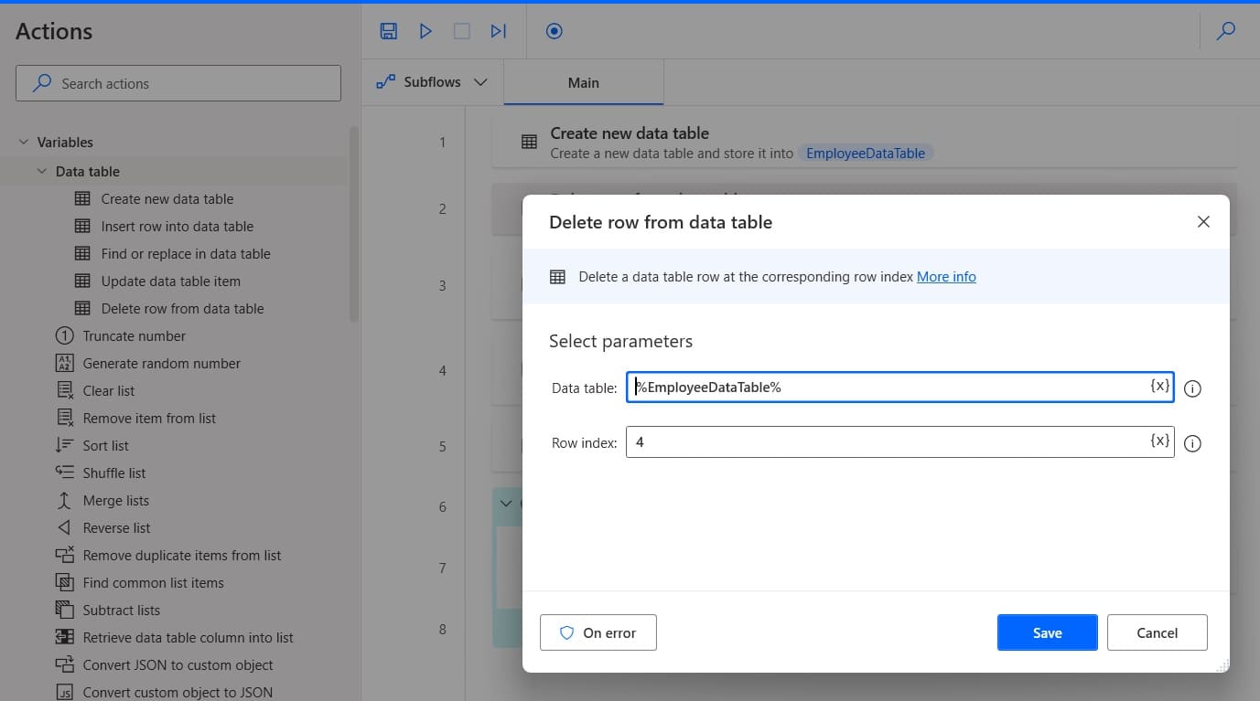
Task: Open the Subflows dropdown
Action: 432,82
